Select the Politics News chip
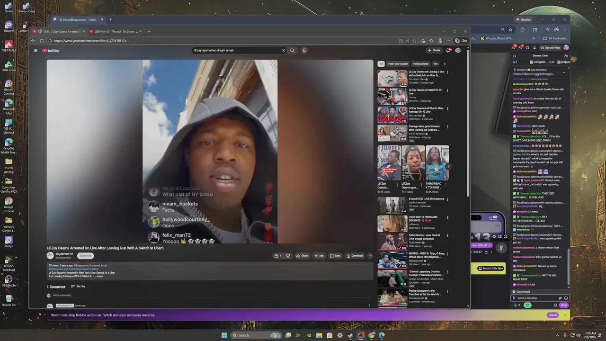 point(421,64)
